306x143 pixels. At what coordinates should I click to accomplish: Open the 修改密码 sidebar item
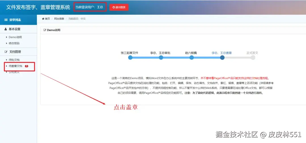[x=14, y=43]
